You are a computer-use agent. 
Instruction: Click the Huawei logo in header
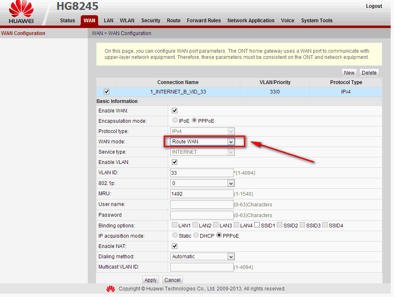point(21,12)
